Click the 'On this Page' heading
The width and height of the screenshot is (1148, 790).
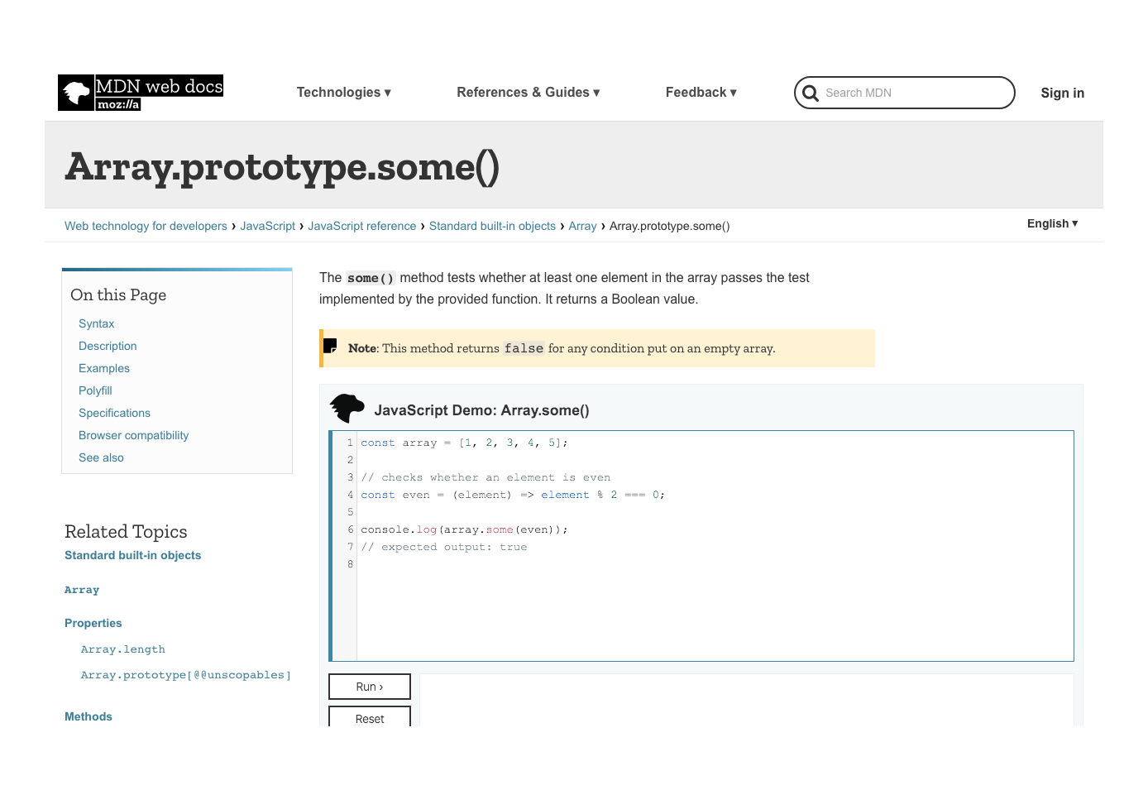pyautogui.click(x=118, y=295)
